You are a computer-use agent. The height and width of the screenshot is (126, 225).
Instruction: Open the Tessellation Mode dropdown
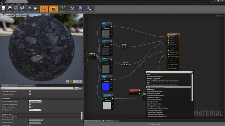click(x=35, y=101)
